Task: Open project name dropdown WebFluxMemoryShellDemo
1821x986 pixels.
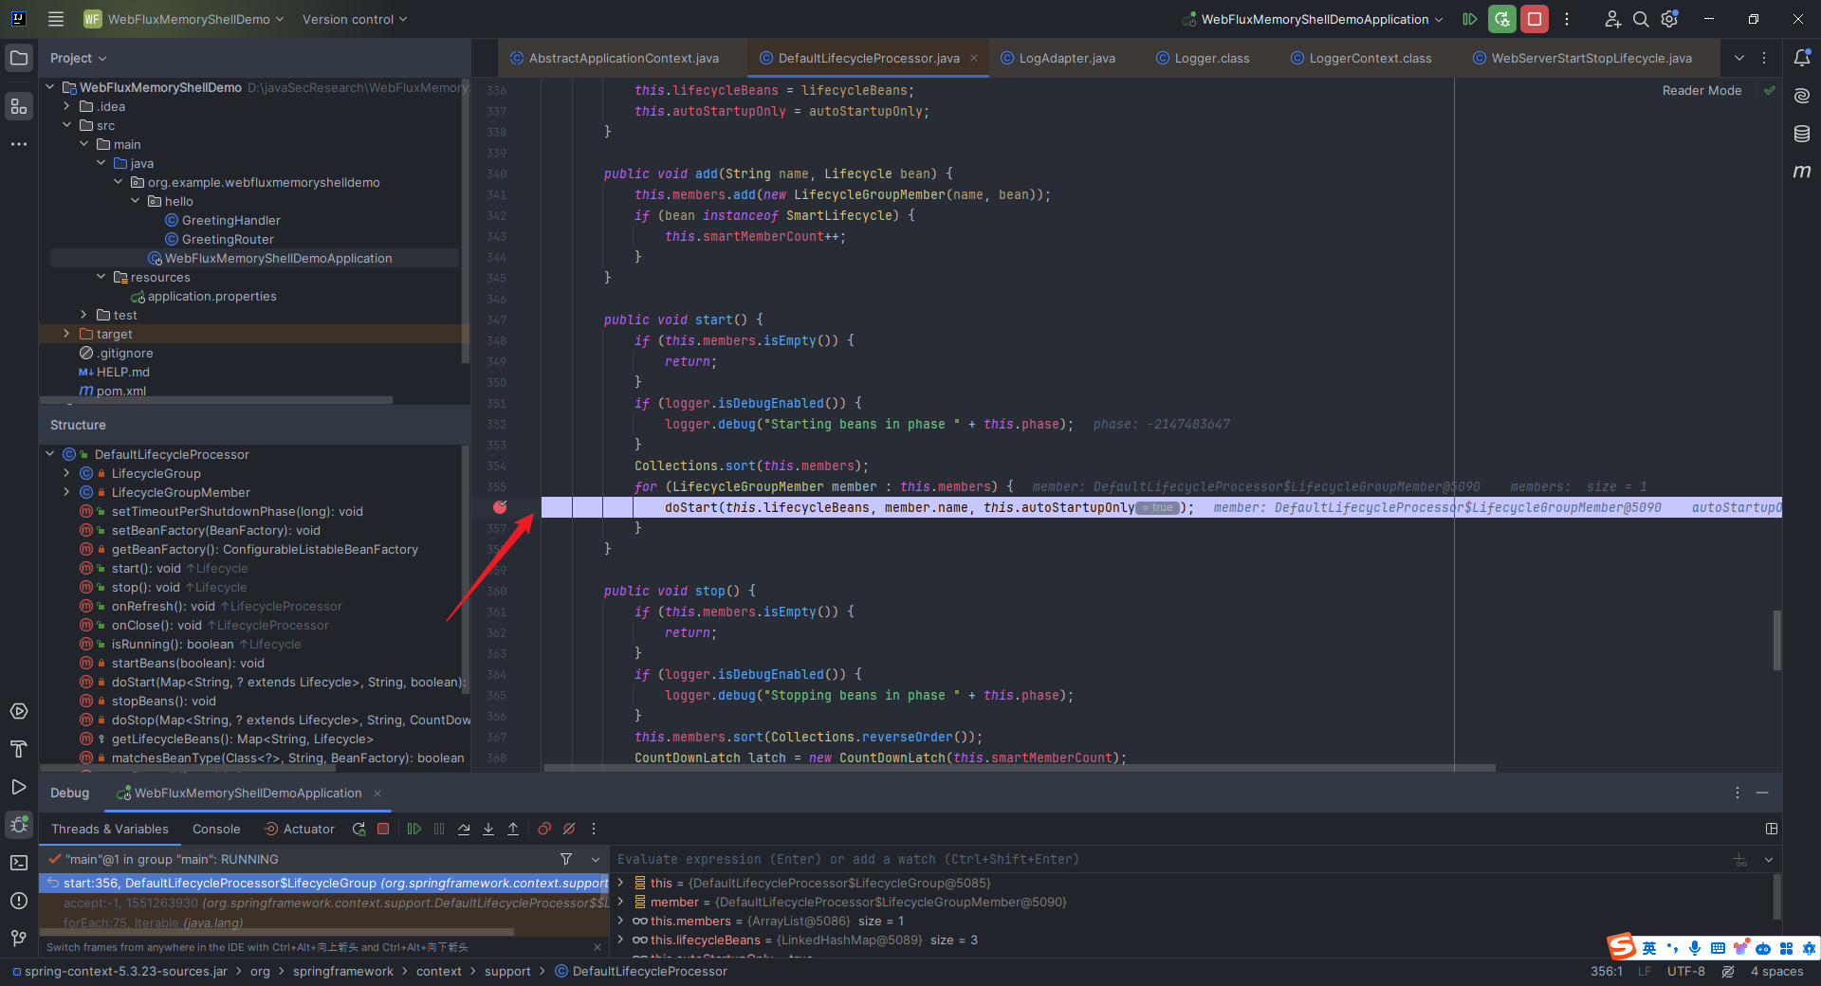Action: pyautogui.click(x=184, y=19)
